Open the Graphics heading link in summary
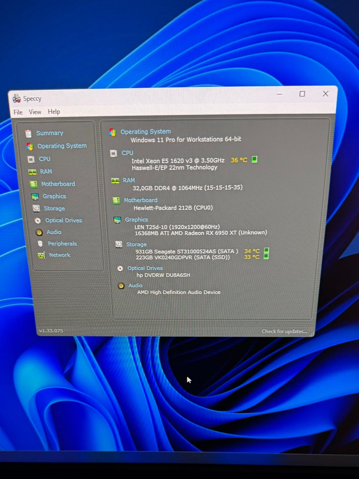Image resolution: width=359 pixels, height=479 pixels. point(136,220)
